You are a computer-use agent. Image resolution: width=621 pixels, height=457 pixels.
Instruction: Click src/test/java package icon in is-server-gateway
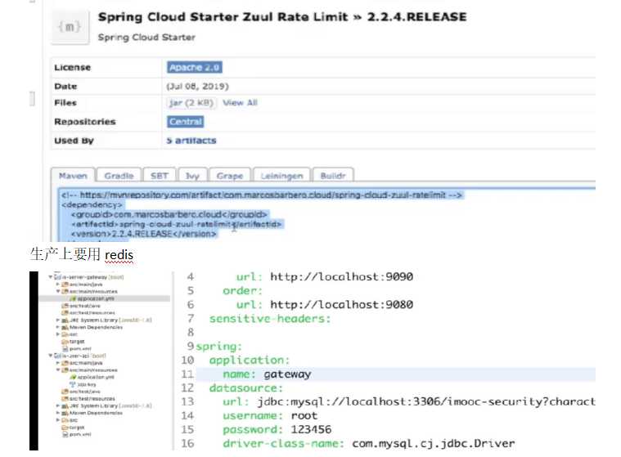(65, 306)
